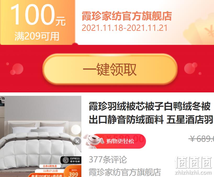Select the coupon validity date 2021.11.18-2021.11.21
Viewport: 214px width, 177px height.
click(125, 28)
